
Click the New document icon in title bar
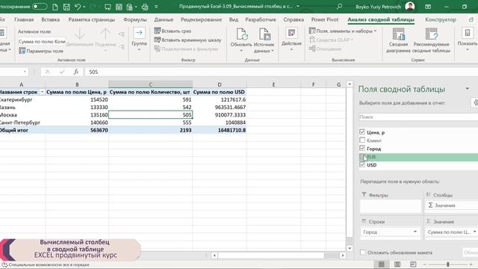(x=55, y=7)
